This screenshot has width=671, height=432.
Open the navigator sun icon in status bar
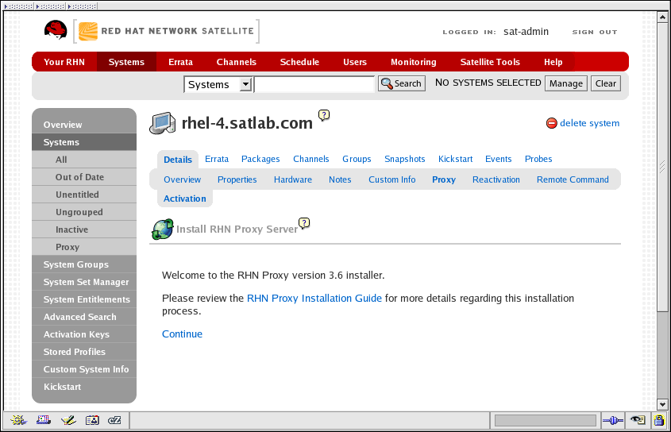pos(18,420)
